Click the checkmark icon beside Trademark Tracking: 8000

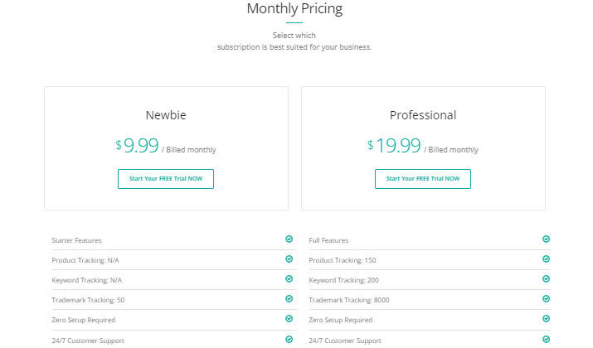[546, 299]
